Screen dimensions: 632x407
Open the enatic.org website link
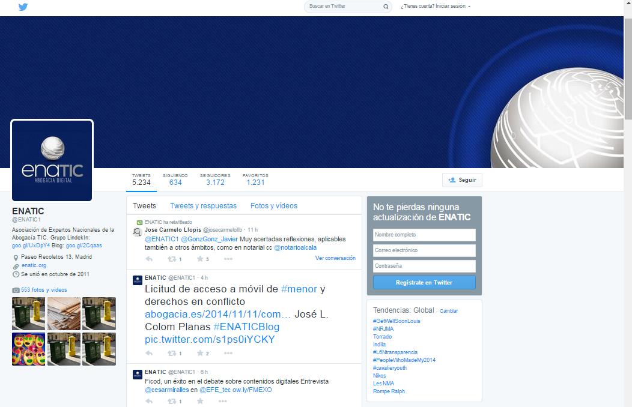click(x=34, y=265)
